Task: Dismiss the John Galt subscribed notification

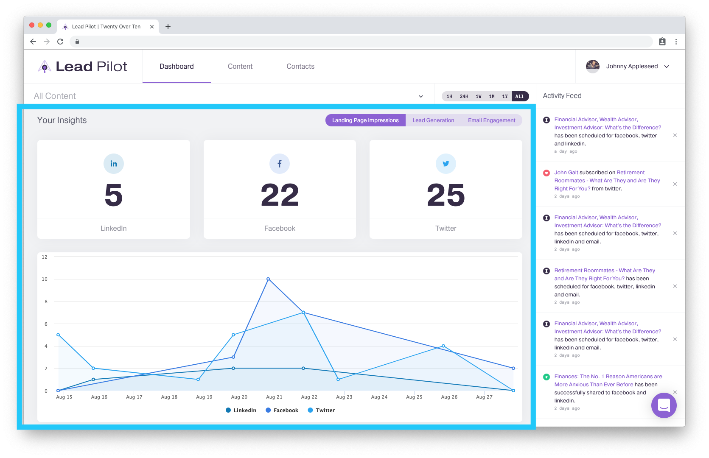Action: (x=675, y=184)
